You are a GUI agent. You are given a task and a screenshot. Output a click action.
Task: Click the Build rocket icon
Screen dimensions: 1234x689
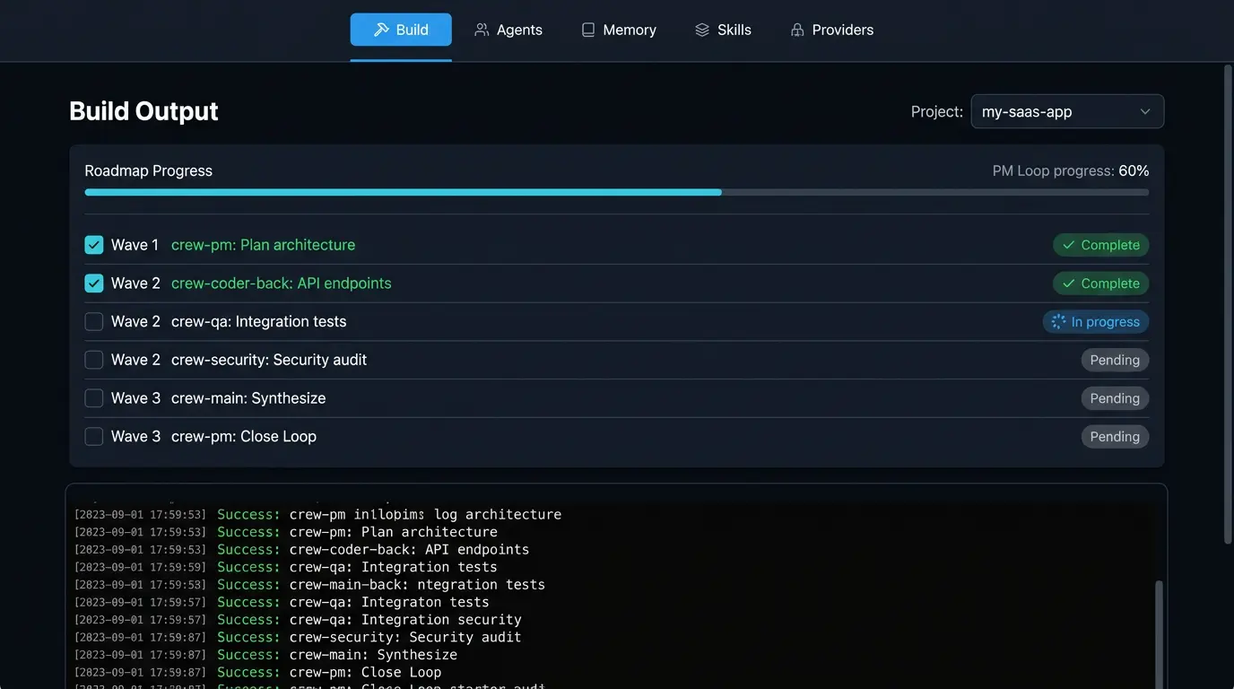[x=380, y=29]
